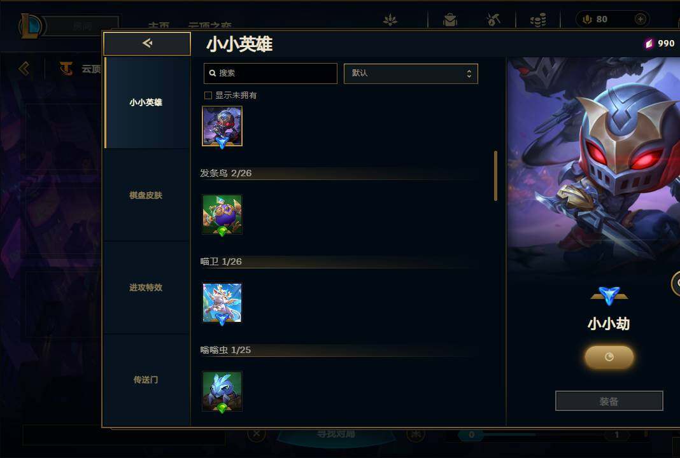Click the list scrollbar handle
Image resolution: width=680 pixels, height=458 pixels.
tap(496, 176)
